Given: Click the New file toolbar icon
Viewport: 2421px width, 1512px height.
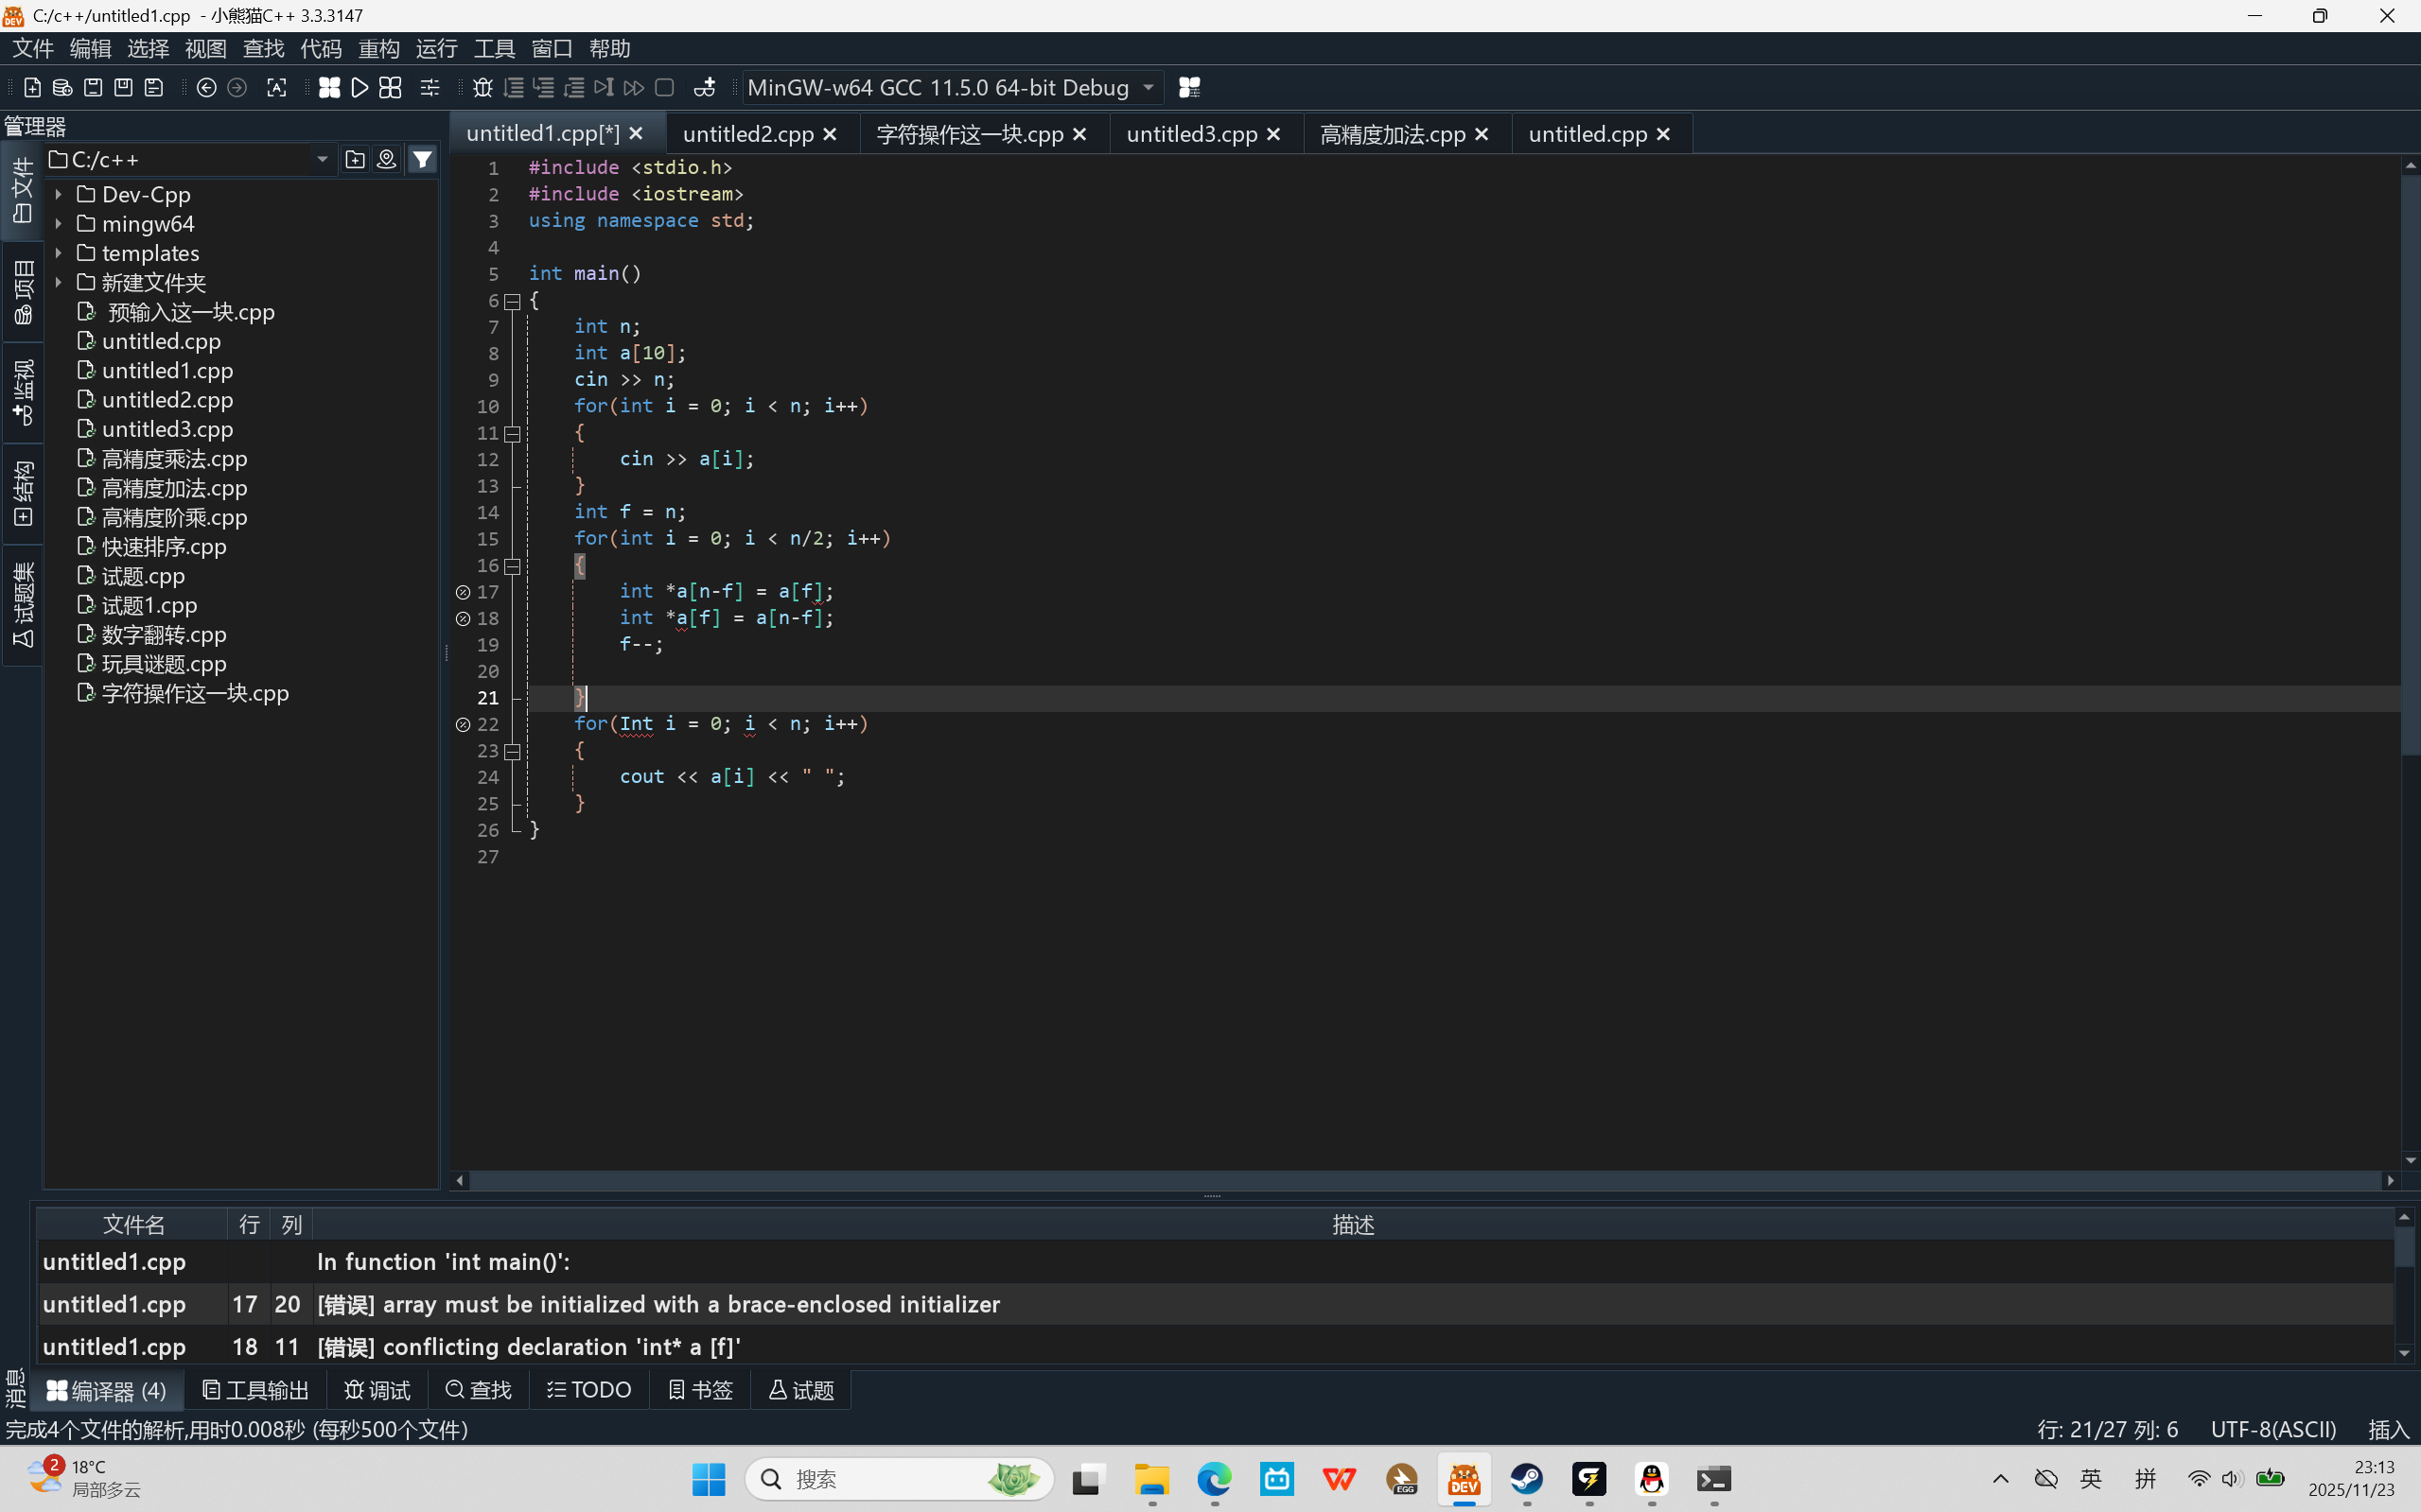Looking at the screenshot, I should (32, 88).
